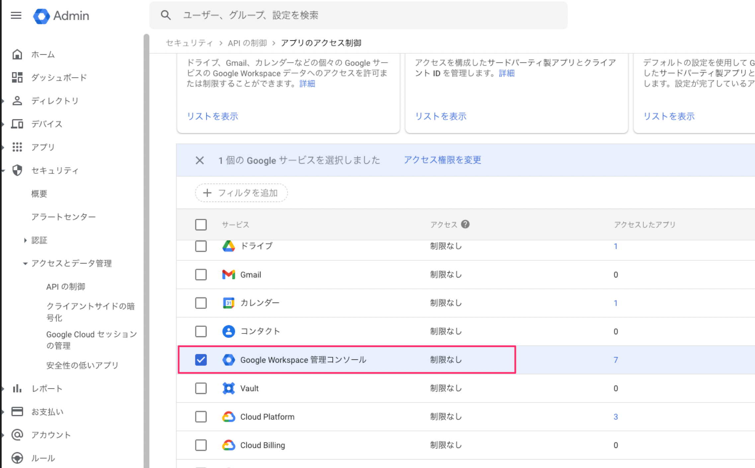Click アクセス権限を変更 link
Viewport: 755px width, 468px height.
point(442,160)
